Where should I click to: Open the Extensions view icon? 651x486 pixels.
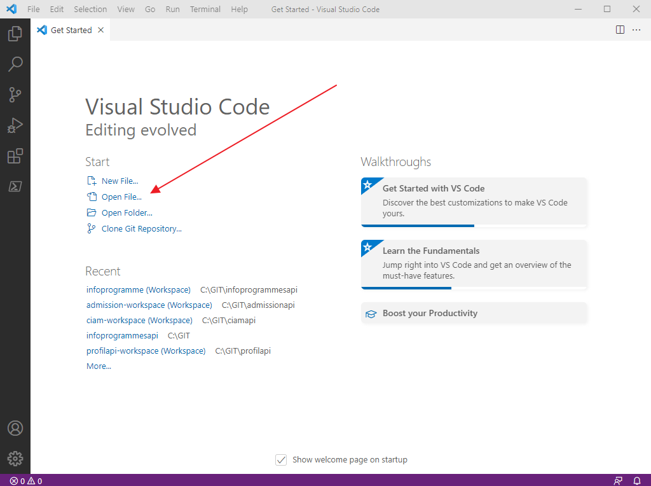[x=15, y=156]
